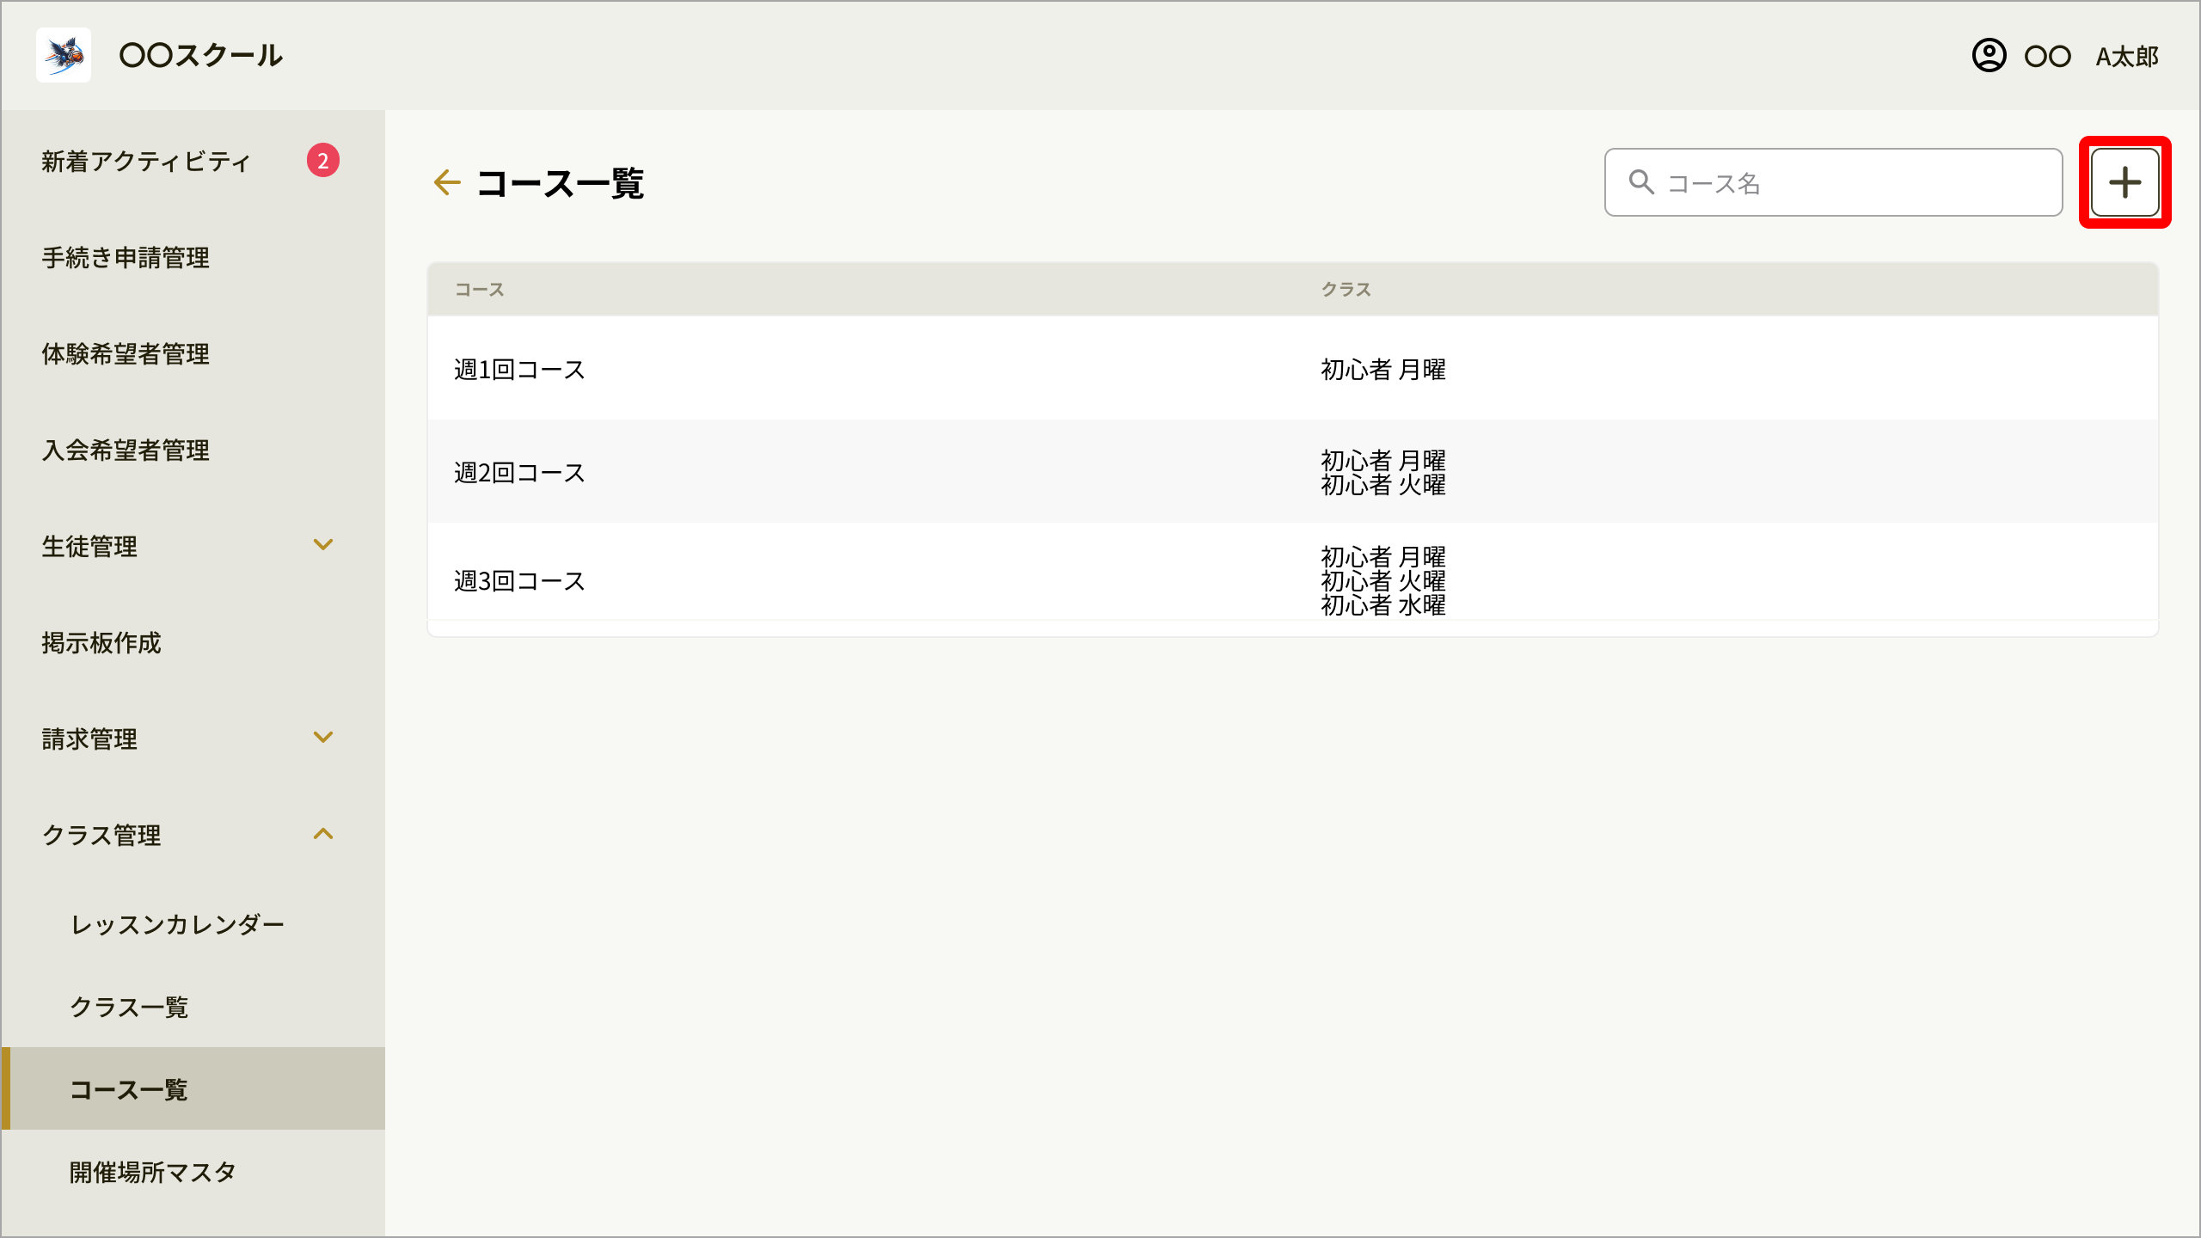Viewport: 2201px width, 1238px height.
Task: Expand the 生徒管理 chevron
Action: [323, 545]
